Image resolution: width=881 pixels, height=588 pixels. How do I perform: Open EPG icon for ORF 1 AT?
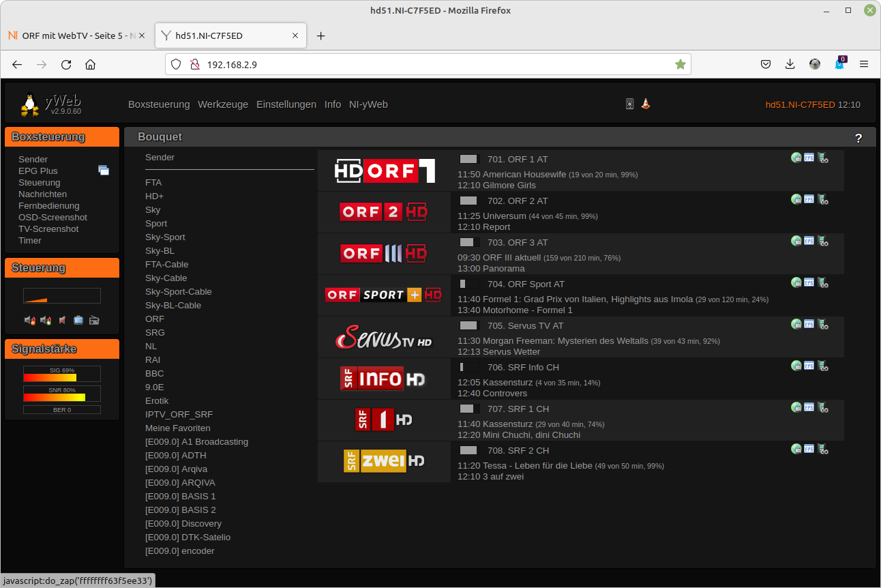pyautogui.click(x=809, y=158)
